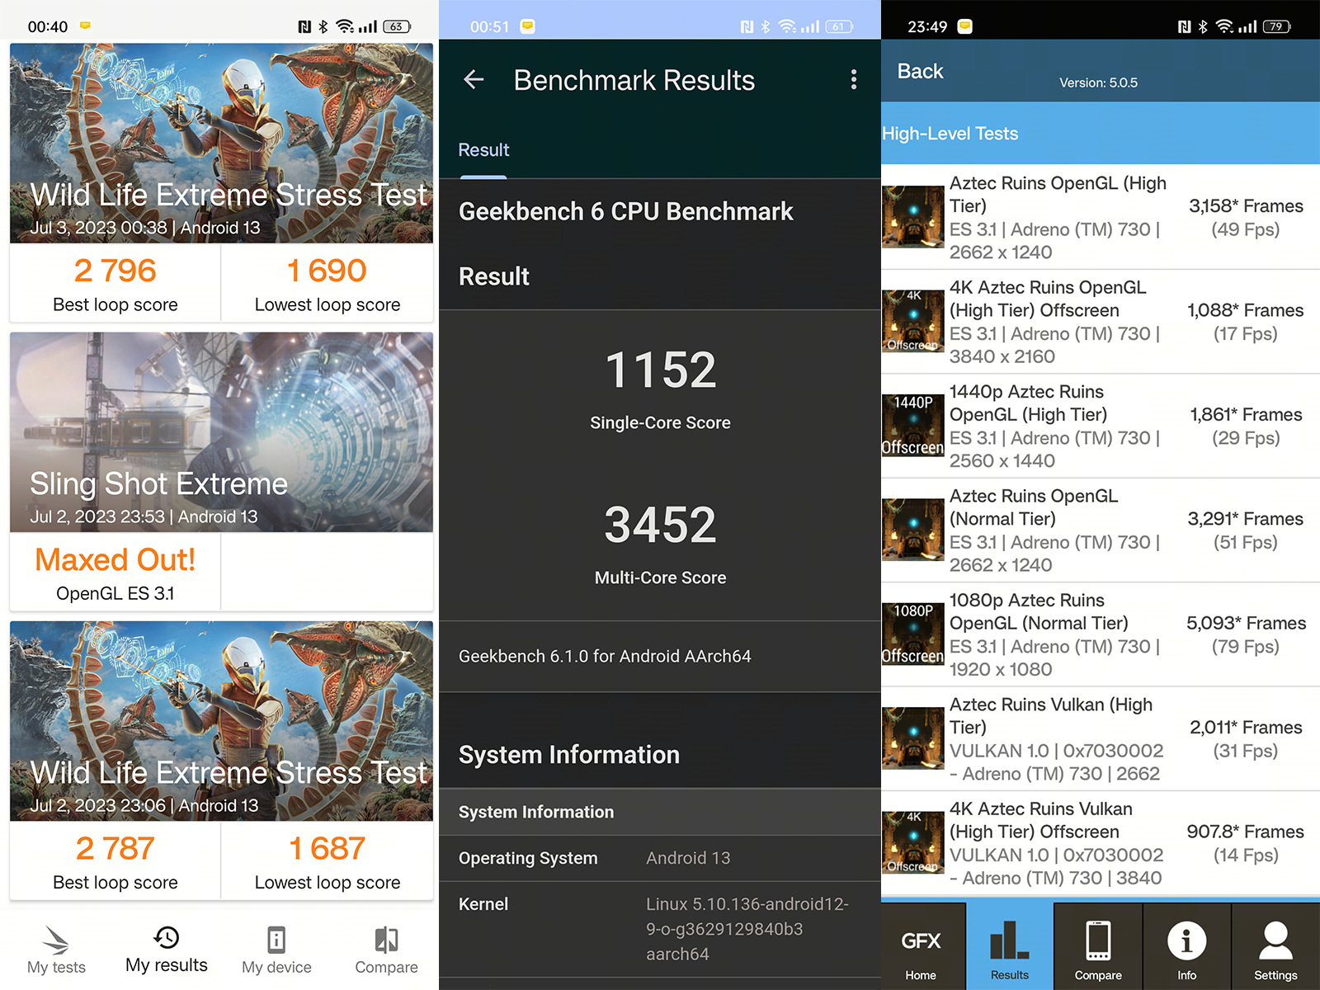The width and height of the screenshot is (1320, 990).
Task: Open My results tab in 3DMark
Action: 167,949
